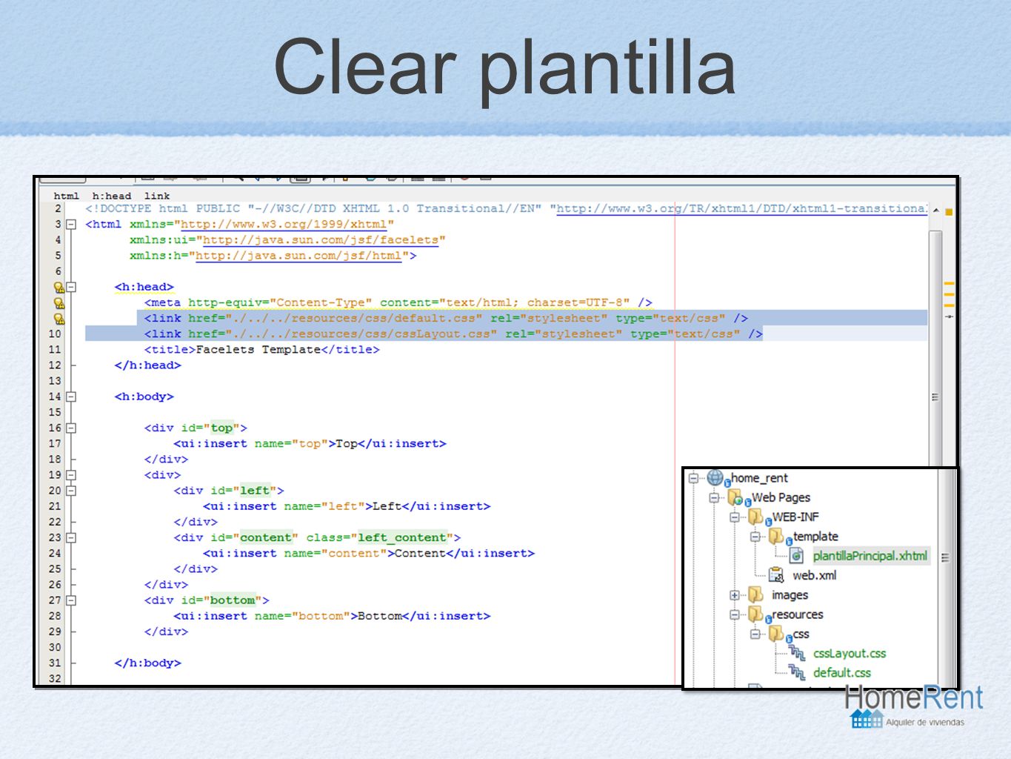Collapse the Web Pages tree node
Screen dimensions: 1011x759
click(x=714, y=497)
